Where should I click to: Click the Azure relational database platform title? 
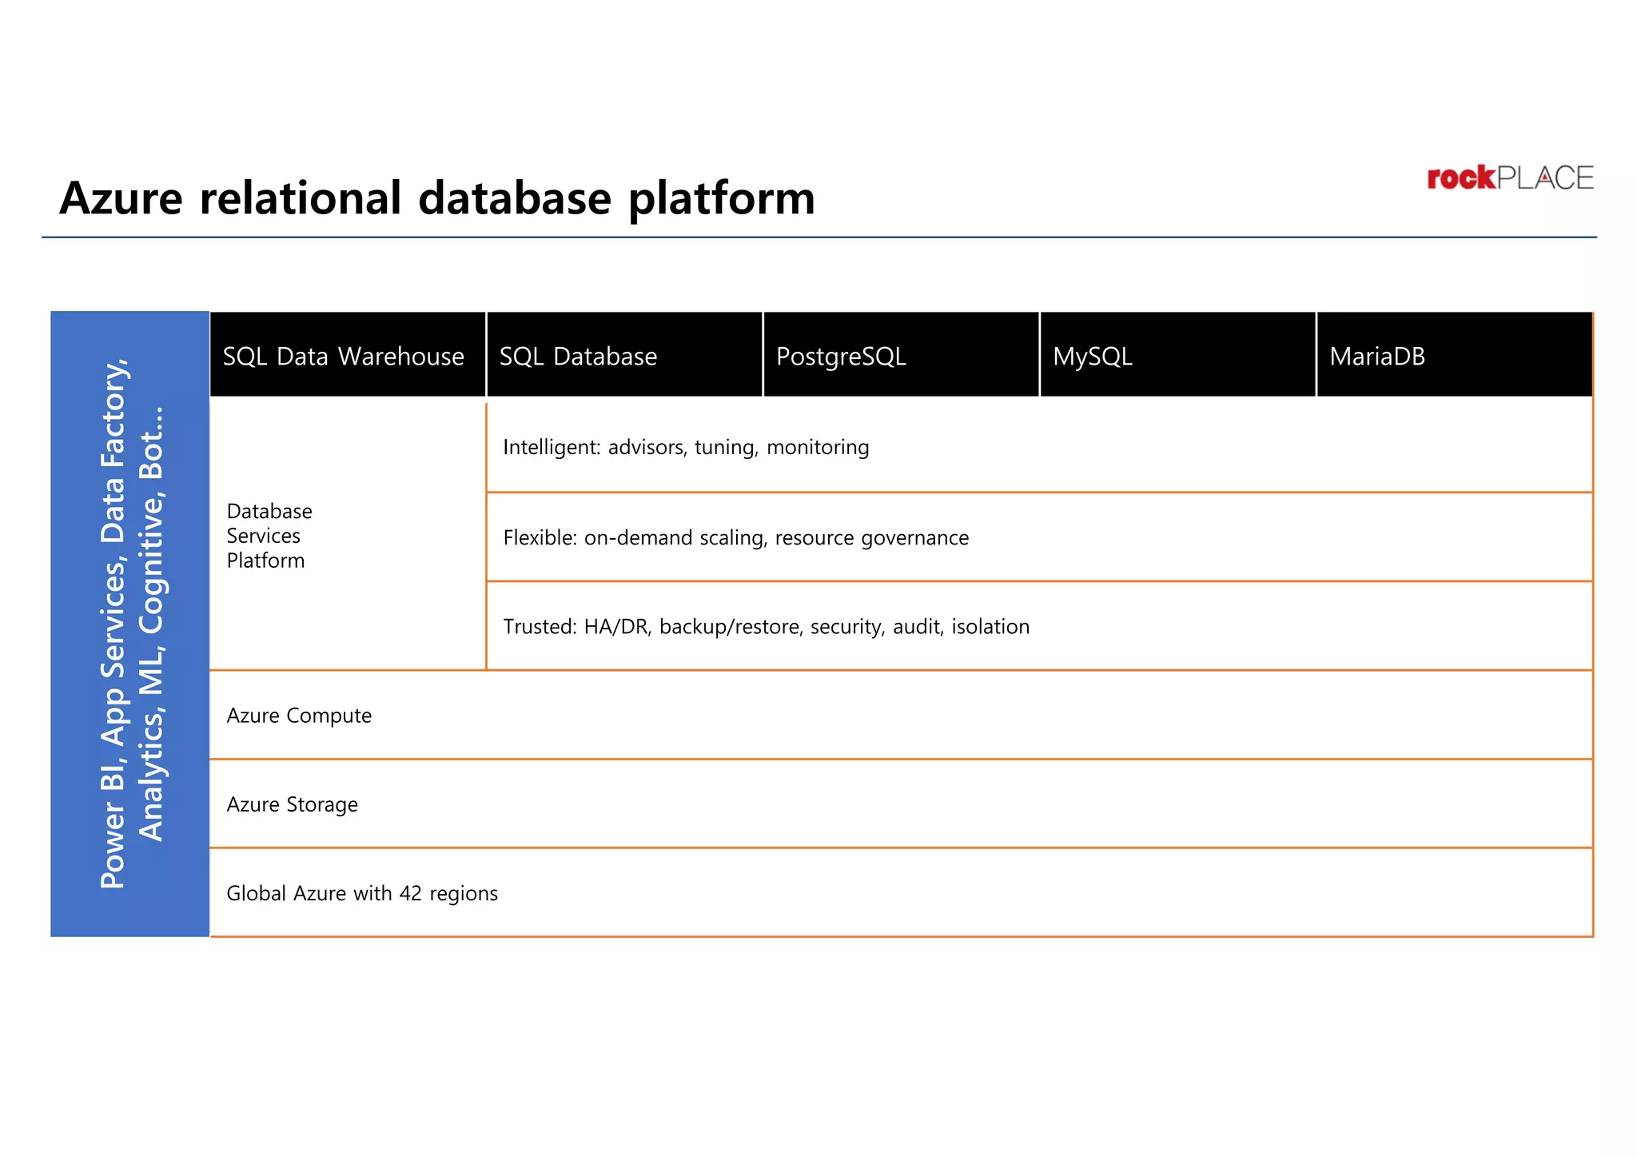tap(437, 197)
